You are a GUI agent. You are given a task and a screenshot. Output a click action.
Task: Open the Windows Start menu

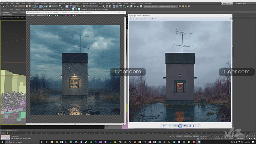click(2, 142)
